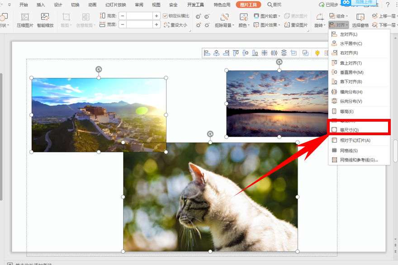This screenshot has height=265, width=398.
Task: Open 图片轮廓 picture outline dropdown
Action: (267, 16)
